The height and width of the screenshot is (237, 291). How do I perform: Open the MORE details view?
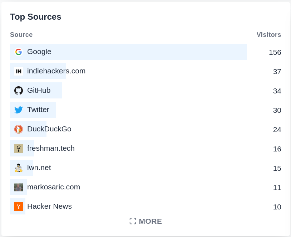point(145,221)
